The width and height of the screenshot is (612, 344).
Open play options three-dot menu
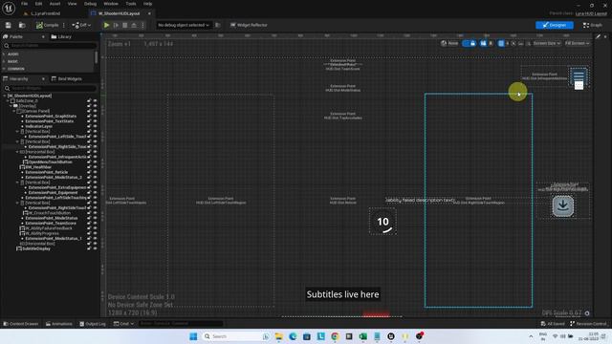click(142, 25)
